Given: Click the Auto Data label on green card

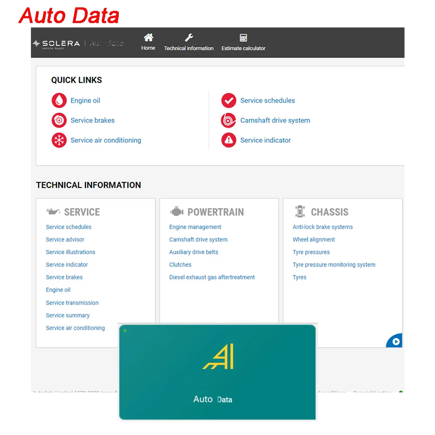Looking at the screenshot, I should coord(213,399).
